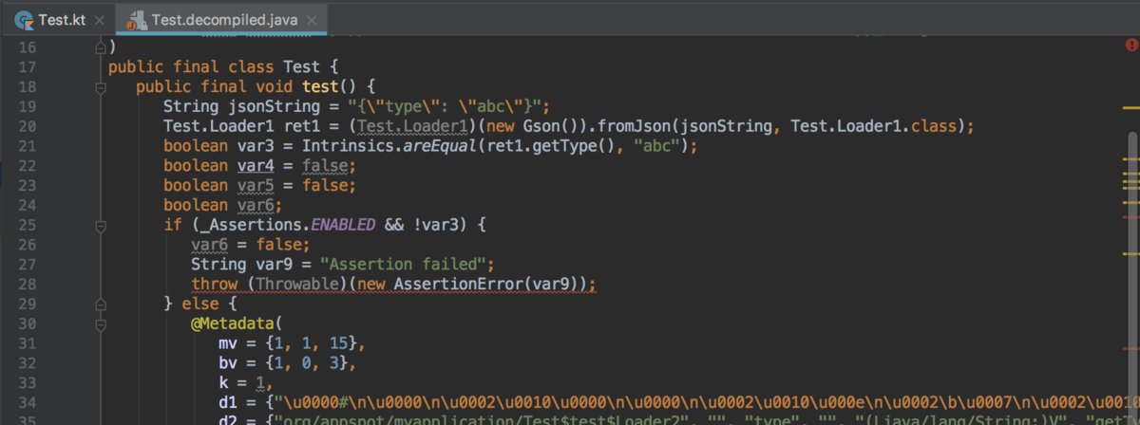
Task: Click the throw keyword on line 28
Action: click(x=214, y=286)
